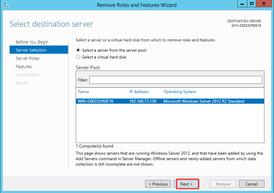
Task: Go back with the Previous button
Action: [158, 184]
